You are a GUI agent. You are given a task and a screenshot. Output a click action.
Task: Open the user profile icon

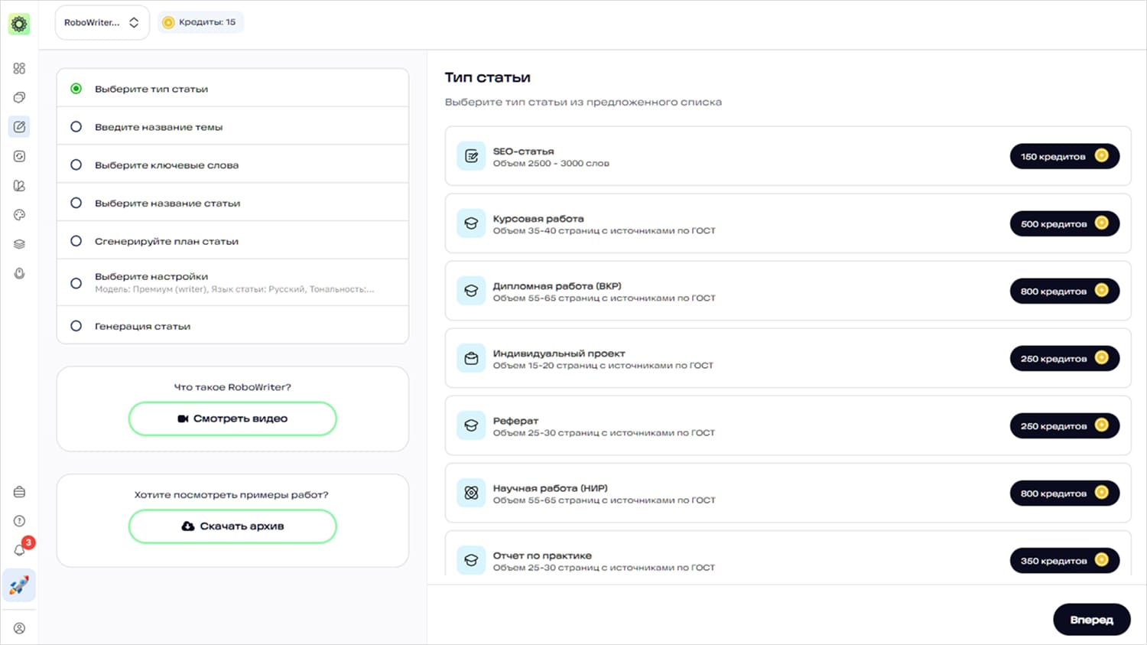(19, 628)
